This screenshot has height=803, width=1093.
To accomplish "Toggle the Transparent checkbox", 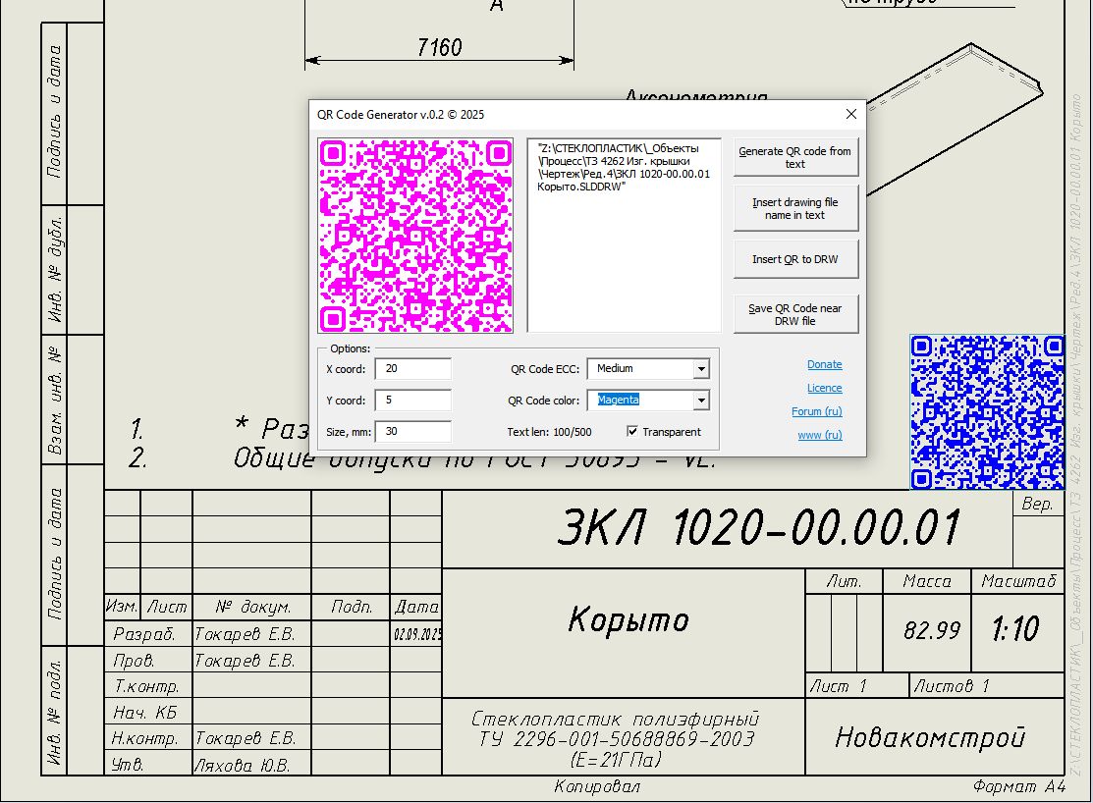I will [x=632, y=431].
